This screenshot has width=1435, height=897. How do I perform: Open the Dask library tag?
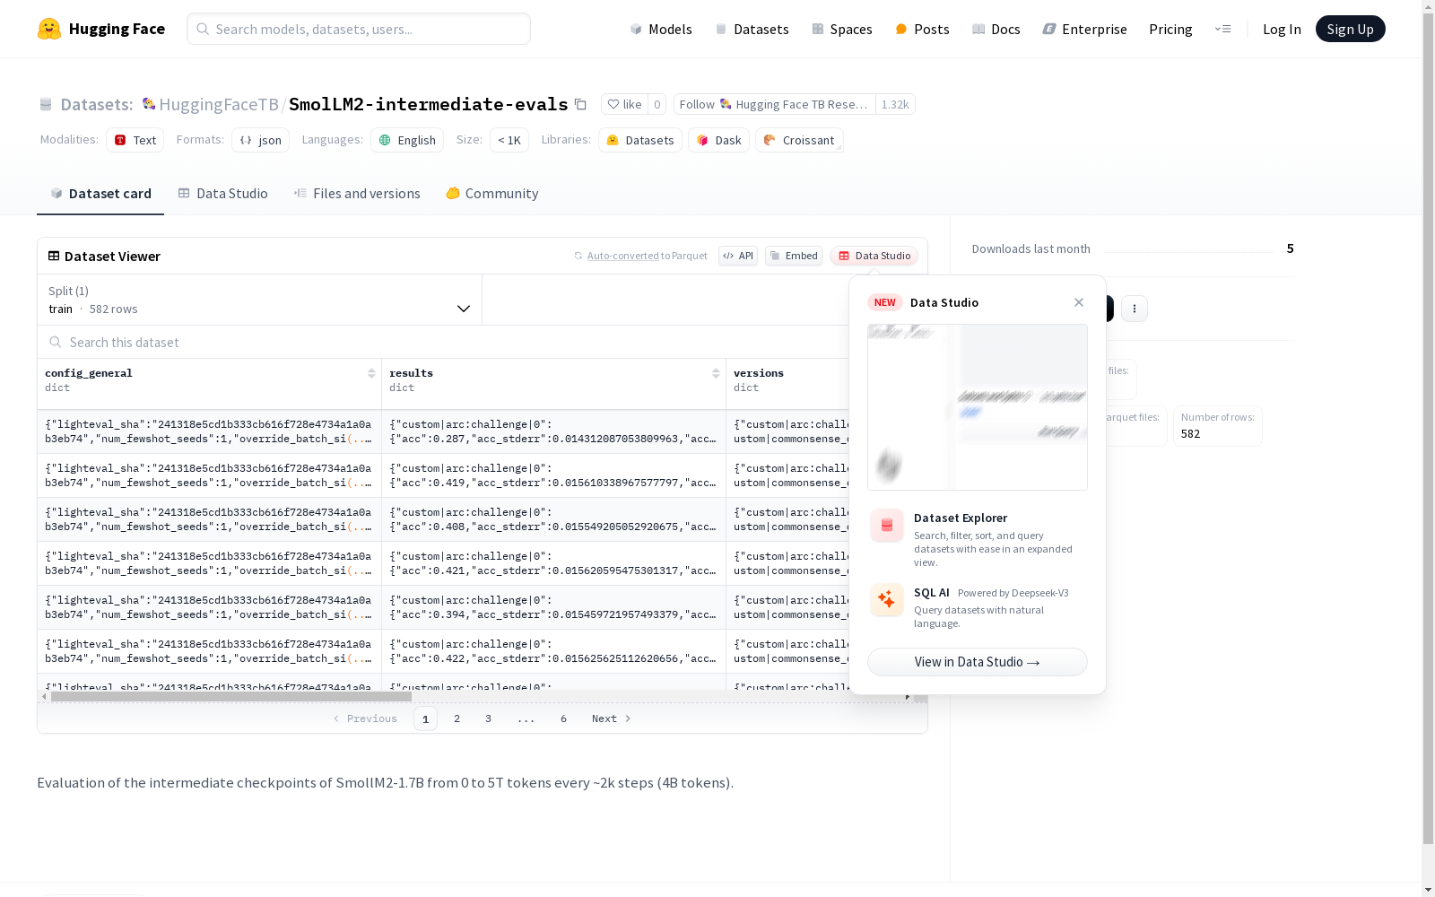point(719,140)
